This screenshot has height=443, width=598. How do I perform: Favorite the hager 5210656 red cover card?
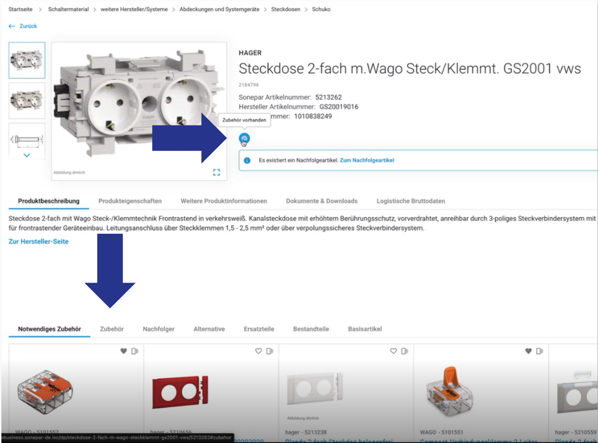click(258, 351)
